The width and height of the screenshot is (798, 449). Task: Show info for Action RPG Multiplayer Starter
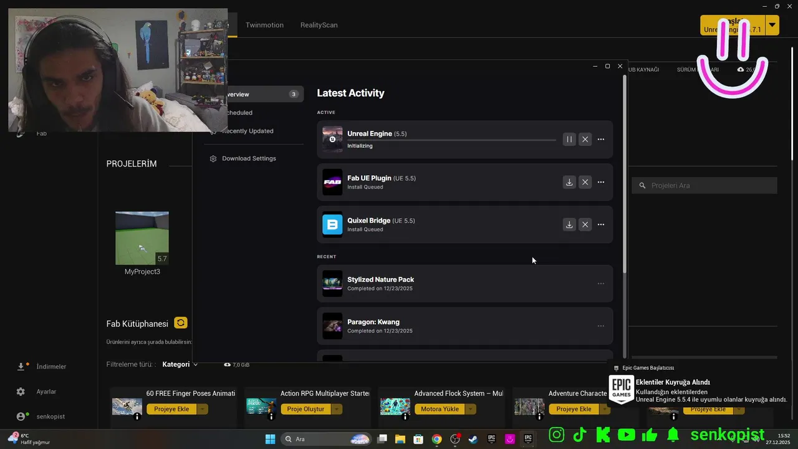271,417
